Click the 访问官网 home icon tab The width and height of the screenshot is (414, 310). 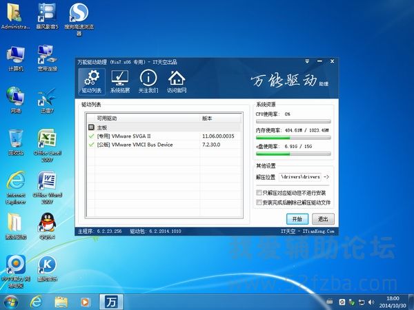pyautogui.click(x=177, y=81)
